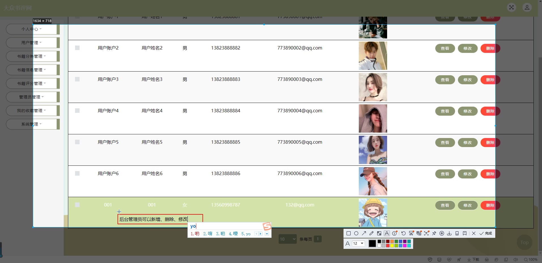Image resolution: width=542 pixels, height=263 pixels.
Task: Open 用户管理 in the sidebar
Action: point(31,43)
